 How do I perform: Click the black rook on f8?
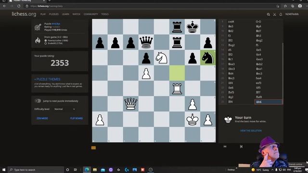tap(177, 27)
